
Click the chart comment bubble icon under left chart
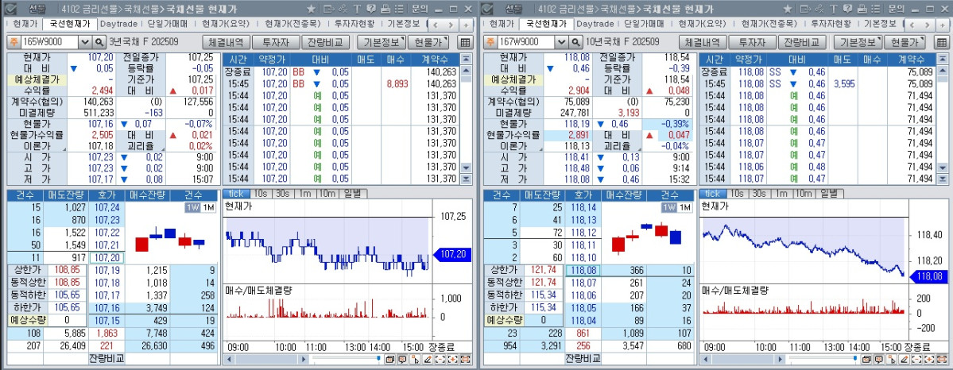pyautogui.click(x=402, y=360)
